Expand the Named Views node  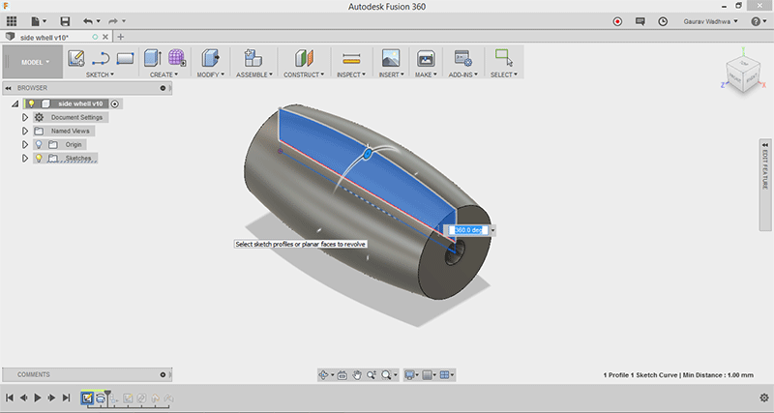(x=25, y=132)
